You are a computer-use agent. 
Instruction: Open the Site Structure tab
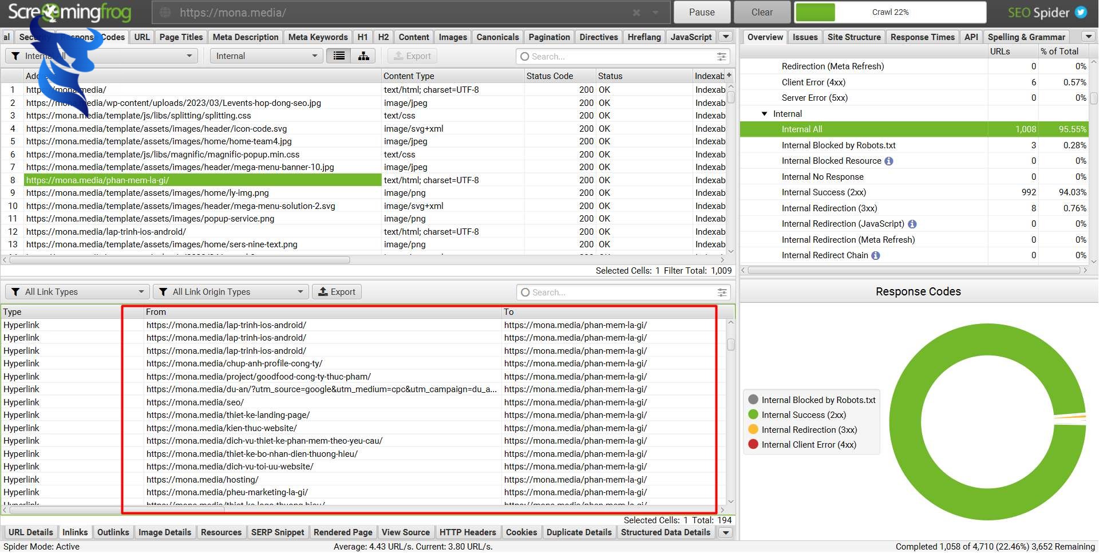[x=854, y=37]
